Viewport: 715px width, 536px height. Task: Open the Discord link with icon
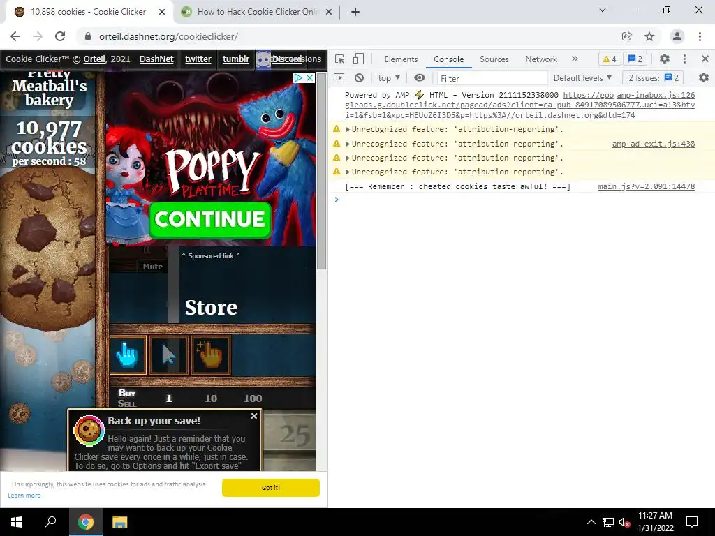(278, 59)
